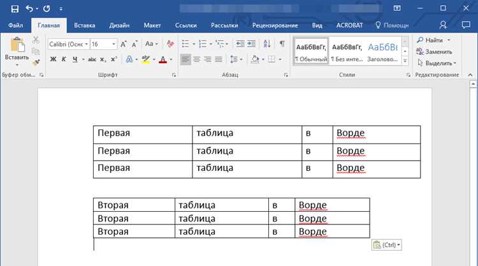Click the Вставить paste button
The width and height of the screenshot is (478, 266).
pos(17,51)
